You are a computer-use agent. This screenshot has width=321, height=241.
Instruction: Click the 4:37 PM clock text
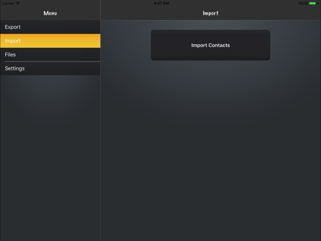tap(161, 3)
